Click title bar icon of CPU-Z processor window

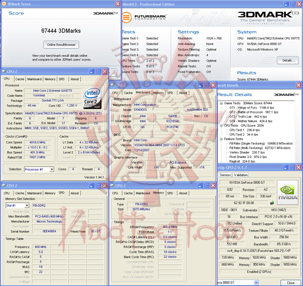(4, 72)
